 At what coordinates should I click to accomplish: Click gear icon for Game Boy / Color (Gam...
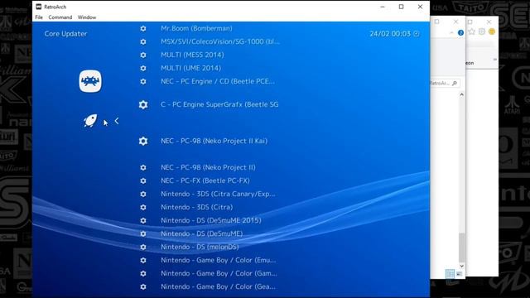[143, 273]
